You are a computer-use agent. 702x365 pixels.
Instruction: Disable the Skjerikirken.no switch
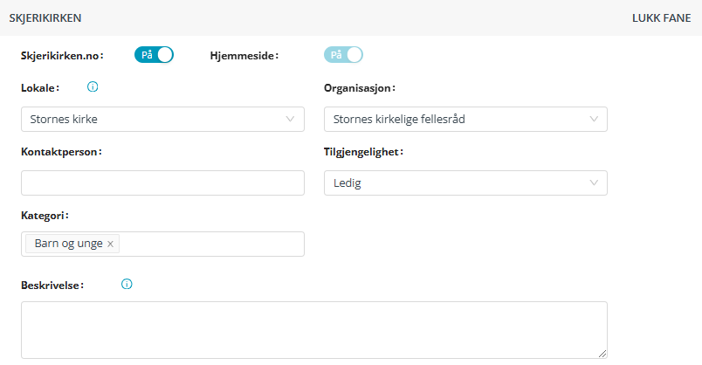click(x=154, y=55)
